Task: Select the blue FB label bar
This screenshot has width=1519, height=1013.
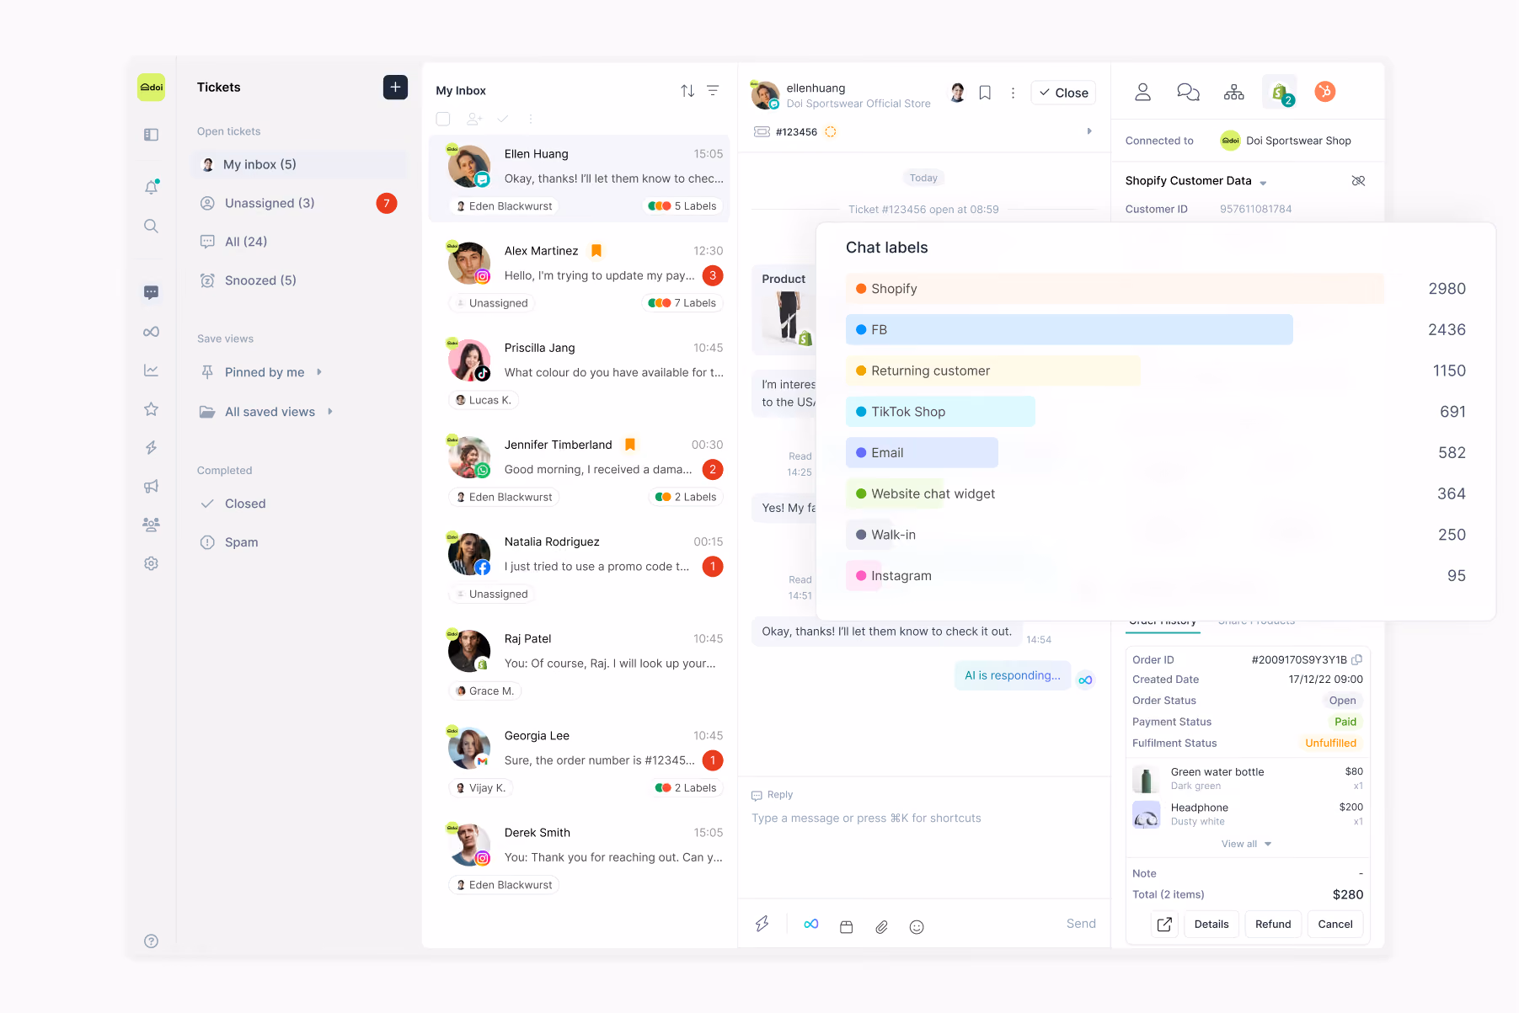Action: pyautogui.click(x=1069, y=330)
